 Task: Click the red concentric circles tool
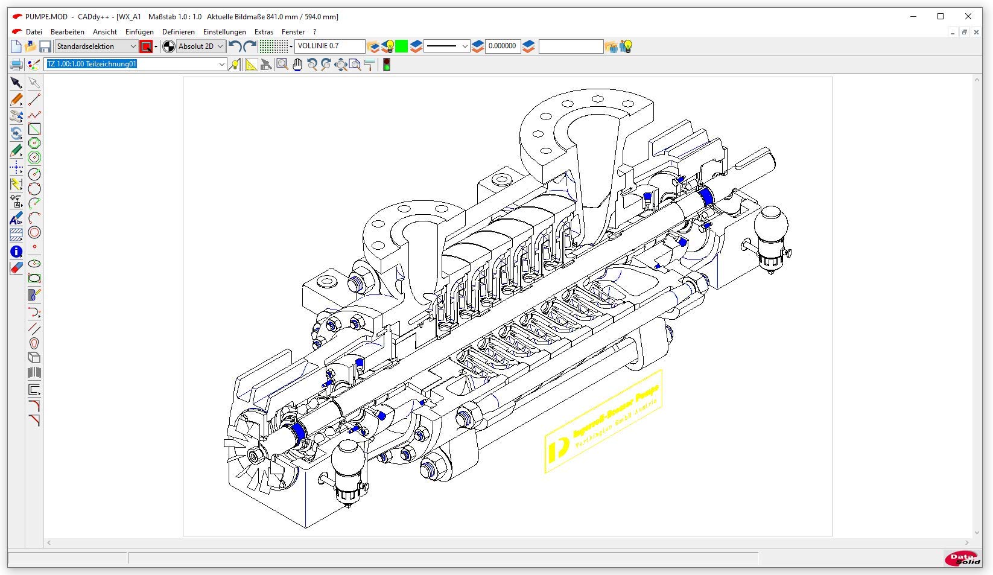coord(34,232)
